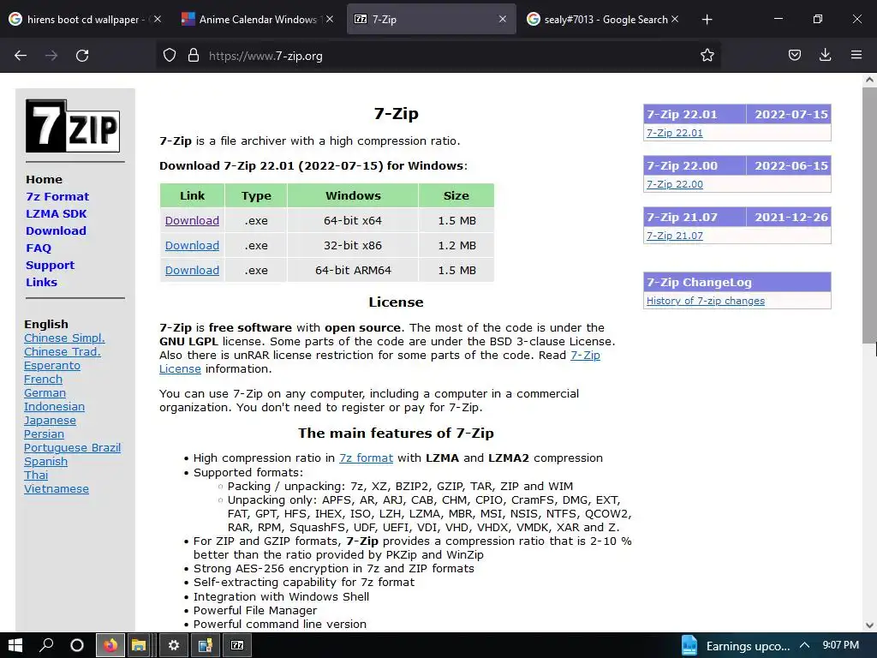Switch to hirens boot cd wallpaper tab
This screenshot has height=658, width=877.
86,19
